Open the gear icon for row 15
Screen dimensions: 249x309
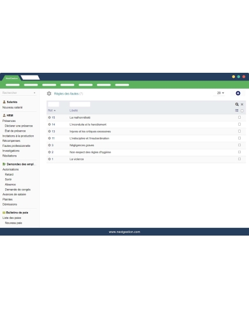point(49,117)
